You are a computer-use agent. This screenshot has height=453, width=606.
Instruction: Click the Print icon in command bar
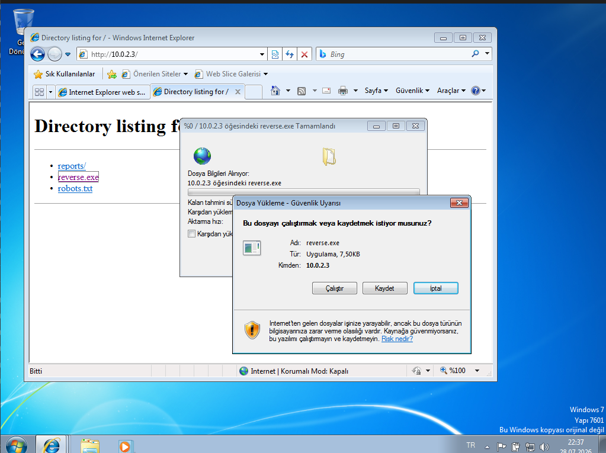pos(343,91)
